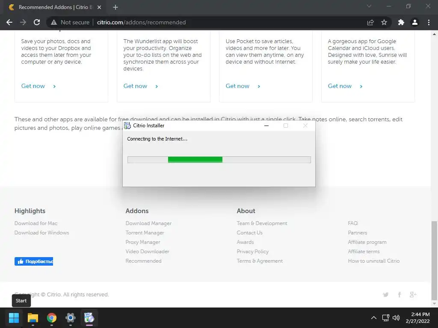
Task: Select the Recommended Addons | Citrio tab
Action: (55, 7)
